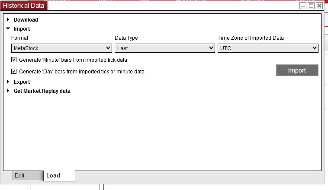Open the Format dropdown showing MetaStock

[61, 48]
